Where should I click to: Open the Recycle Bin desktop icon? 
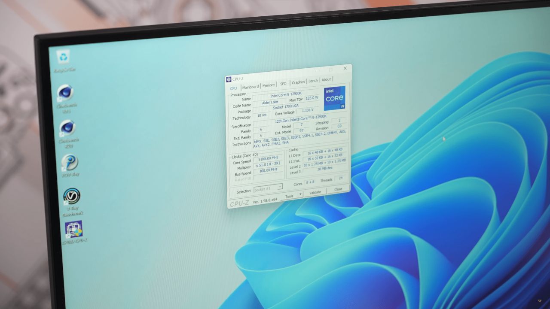(x=64, y=61)
